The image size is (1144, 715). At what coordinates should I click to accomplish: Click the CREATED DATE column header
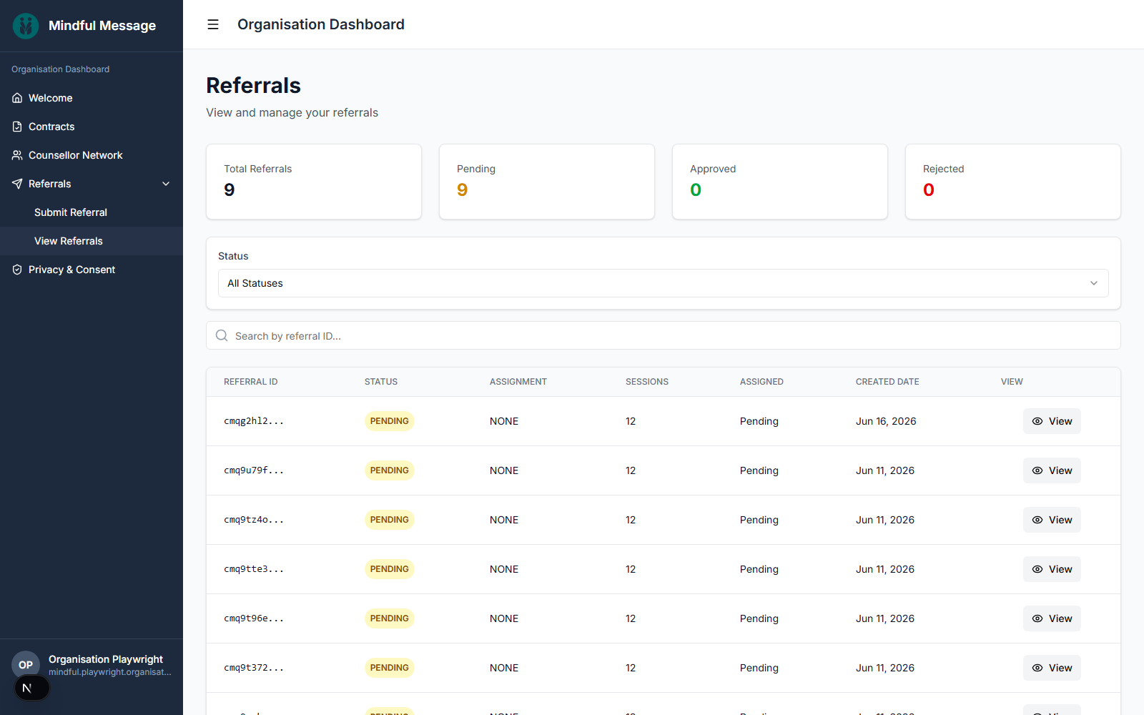click(887, 382)
